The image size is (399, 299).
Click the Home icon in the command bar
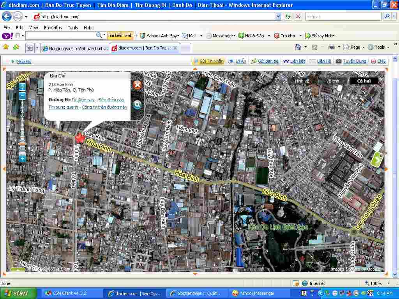pos(298,47)
